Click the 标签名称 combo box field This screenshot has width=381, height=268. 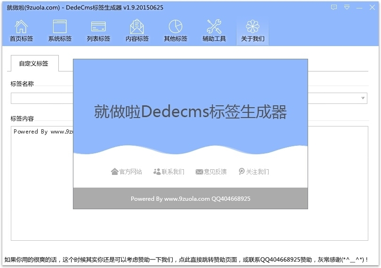click(189, 98)
